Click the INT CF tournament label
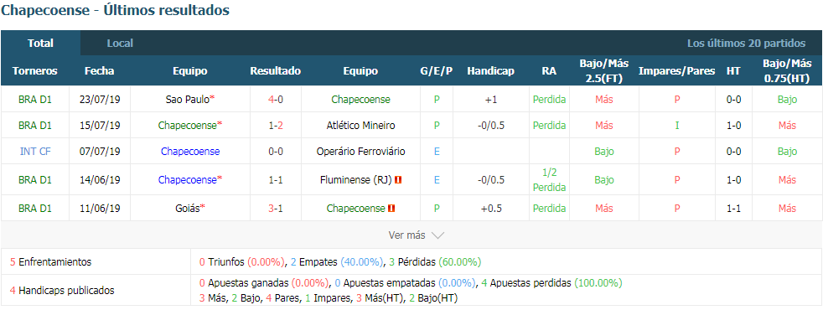 click(x=35, y=152)
